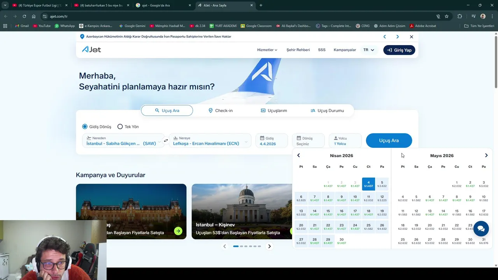Open Google Gemini bookmark
Viewport: 498px width, 280px height.
[x=132, y=26]
